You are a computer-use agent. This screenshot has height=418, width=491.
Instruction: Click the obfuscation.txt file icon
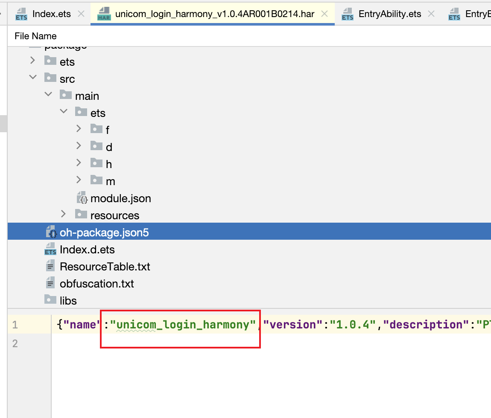pos(50,283)
